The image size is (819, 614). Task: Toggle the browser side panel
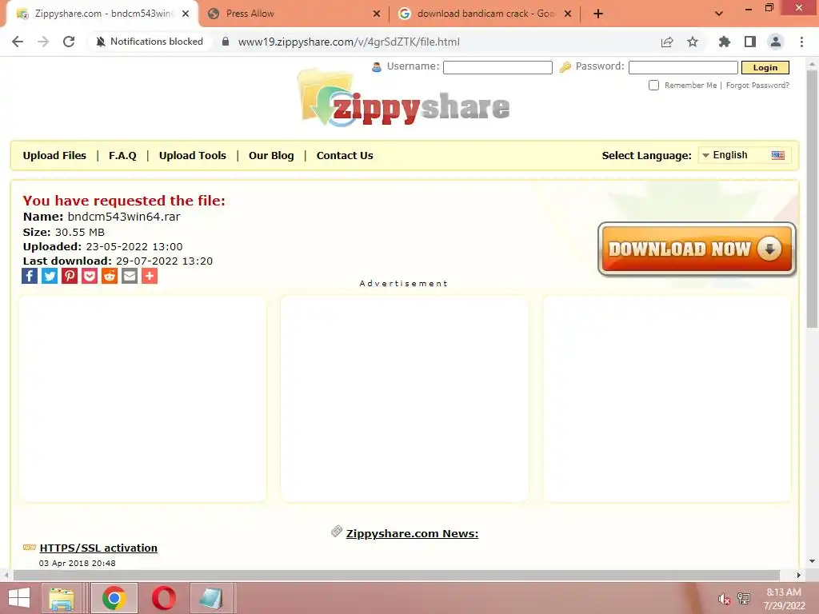[750, 42]
